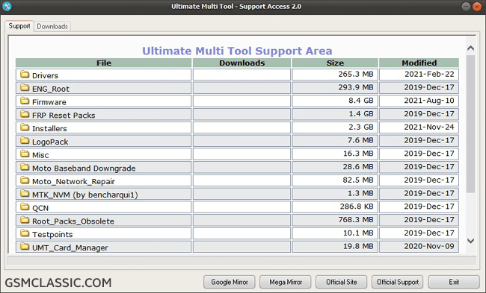Click the Ultimate Multi Tool Support Area heading
Image resolution: width=486 pixels, height=293 pixels.
point(237,51)
